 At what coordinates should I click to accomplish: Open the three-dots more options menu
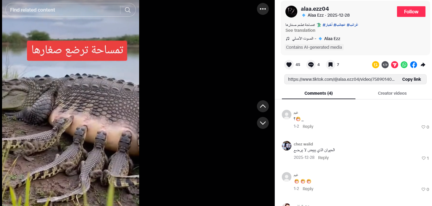click(263, 9)
